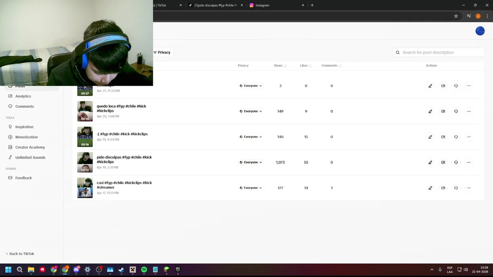This screenshot has width=493, height=277.
Task: Launch Steam from the taskbar
Action: (x=121, y=270)
